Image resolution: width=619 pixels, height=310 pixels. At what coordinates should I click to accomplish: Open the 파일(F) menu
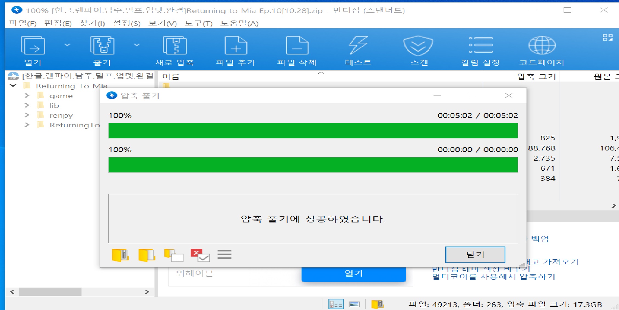coord(23,23)
